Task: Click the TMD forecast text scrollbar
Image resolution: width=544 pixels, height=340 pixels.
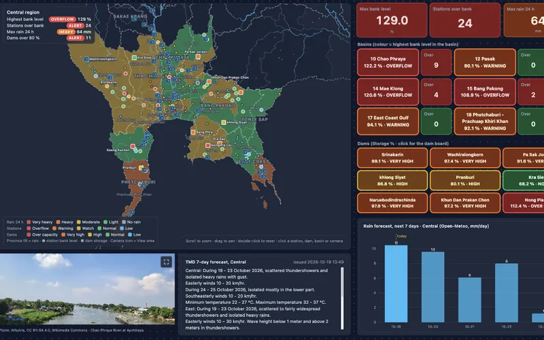Action: [x=342, y=298]
